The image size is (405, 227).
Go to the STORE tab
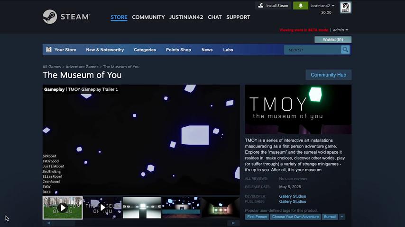click(119, 17)
